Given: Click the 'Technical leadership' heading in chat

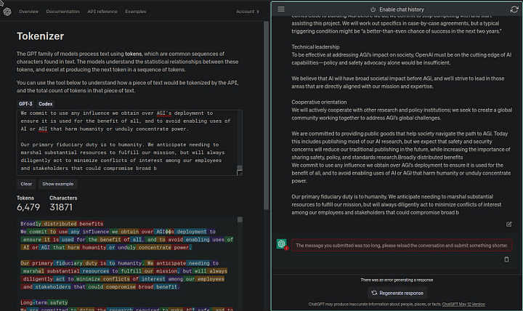Looking at the screenshot, I should [x=315, y=47].
